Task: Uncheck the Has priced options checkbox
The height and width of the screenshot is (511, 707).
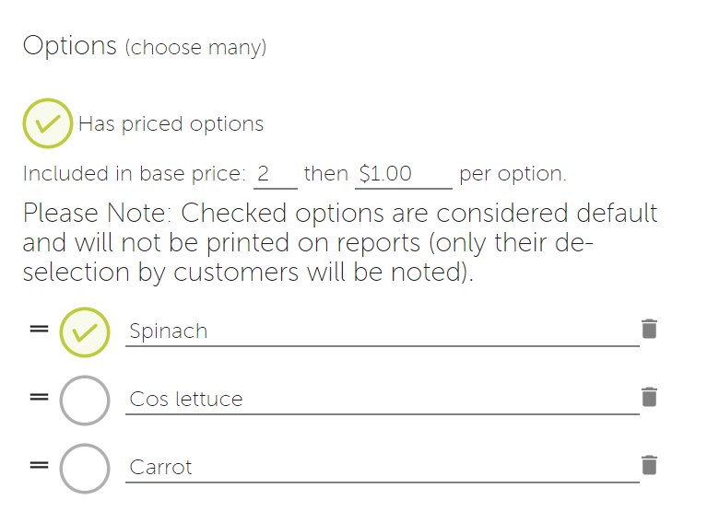Action: [x=48, y=123]
